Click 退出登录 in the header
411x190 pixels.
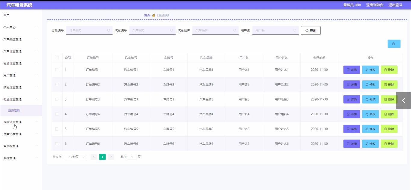(395, 5)
